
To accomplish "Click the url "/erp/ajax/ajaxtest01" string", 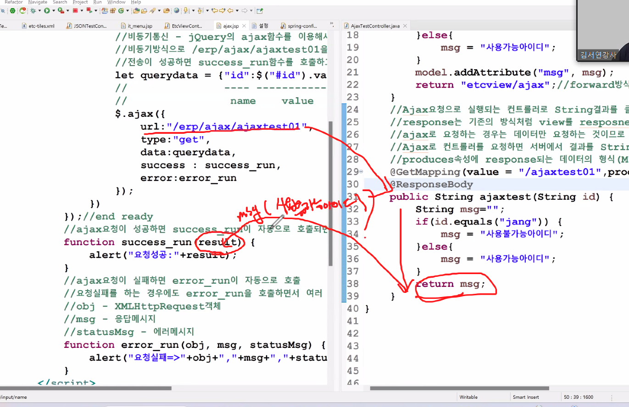I will coord(237,126).
